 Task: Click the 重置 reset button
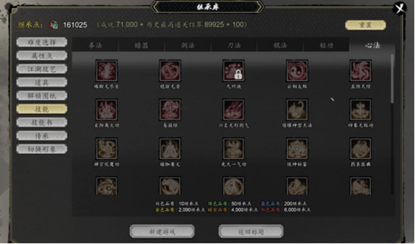(366, 25)
